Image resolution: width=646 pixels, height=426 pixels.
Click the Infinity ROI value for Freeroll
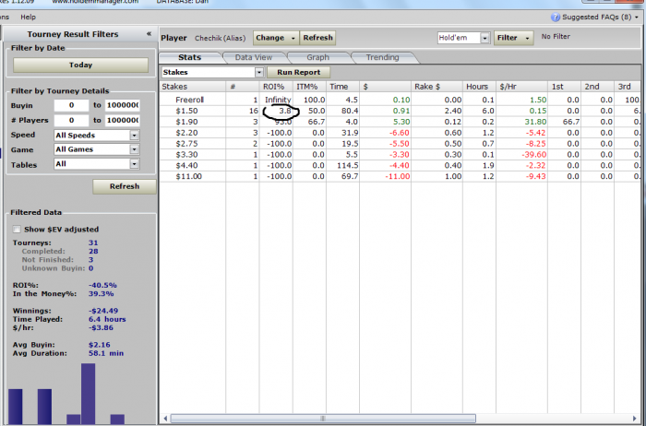pyautogui.click(x=278, y=100)
